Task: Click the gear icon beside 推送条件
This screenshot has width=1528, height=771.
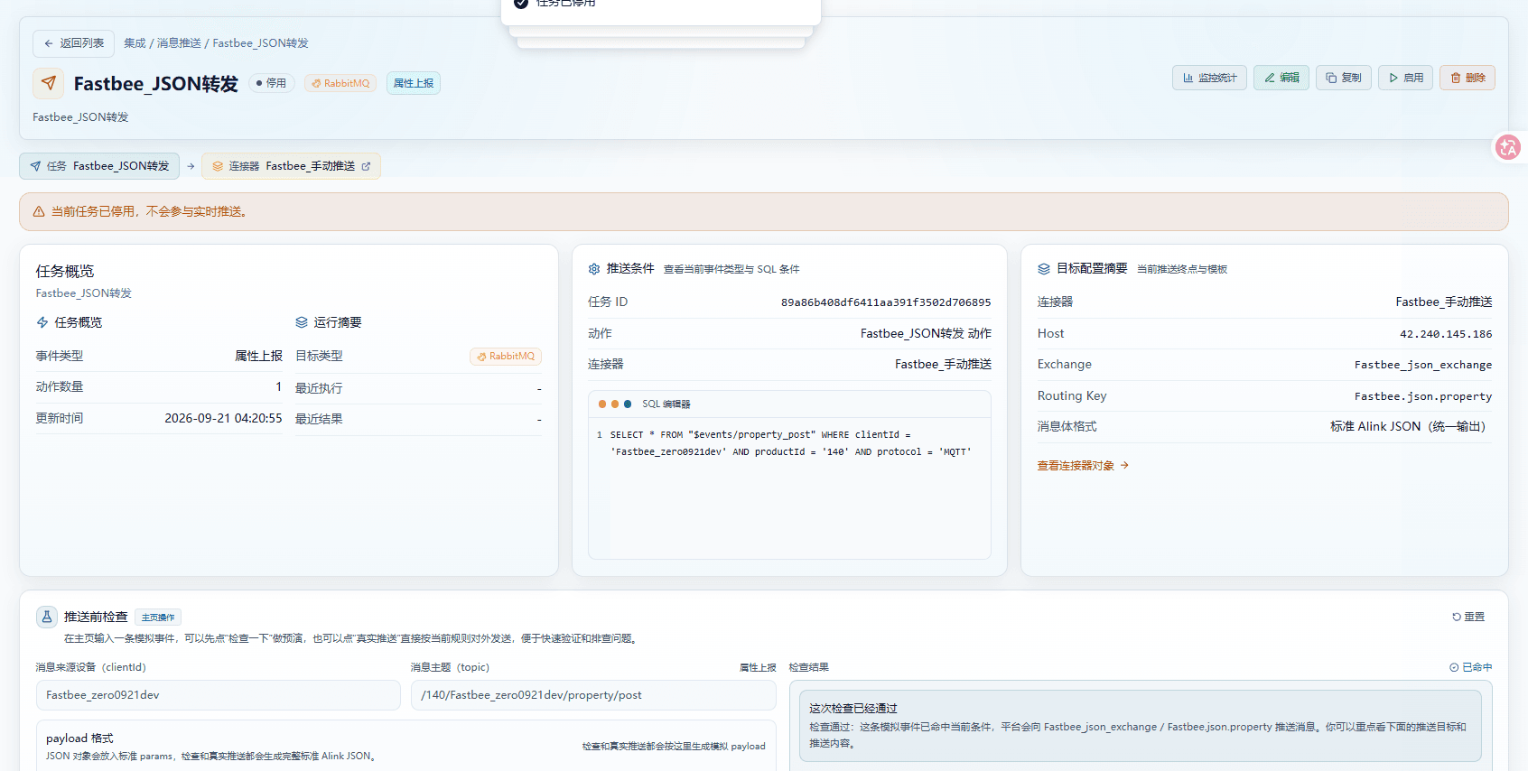Action: coord(594,269)
